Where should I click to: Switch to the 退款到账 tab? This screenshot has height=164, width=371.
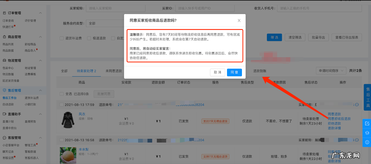pos(260,71)
